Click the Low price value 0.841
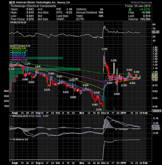Viewport: 162px width, 165px height. tap(30, 16)
